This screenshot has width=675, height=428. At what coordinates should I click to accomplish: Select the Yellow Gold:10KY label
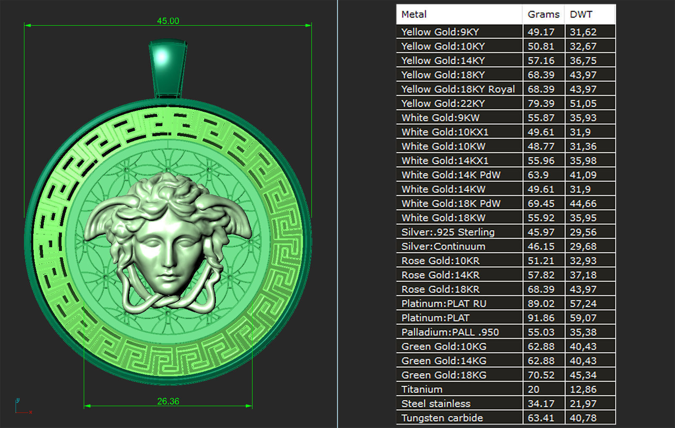pyautogui.click(x=443, y=46)
